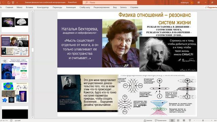Select the resonance diagram image on slide
The width and height of the screenshot is (217, 122).
coord(157,96)
